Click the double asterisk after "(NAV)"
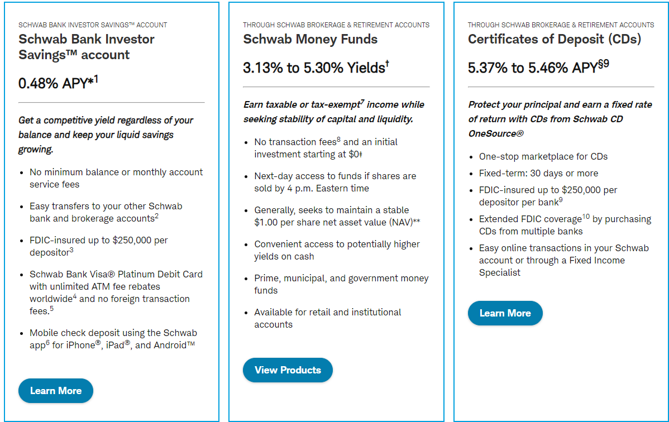 point(417,222)
